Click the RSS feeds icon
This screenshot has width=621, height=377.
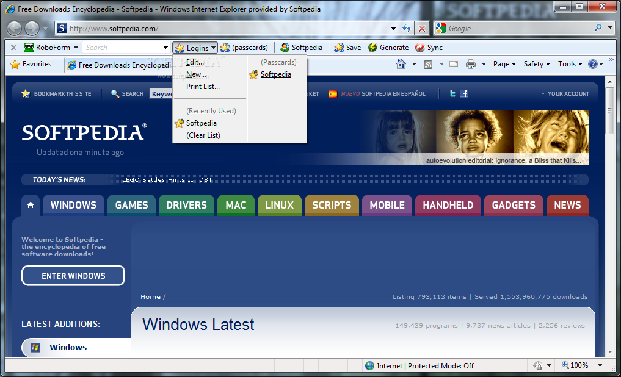428,64
